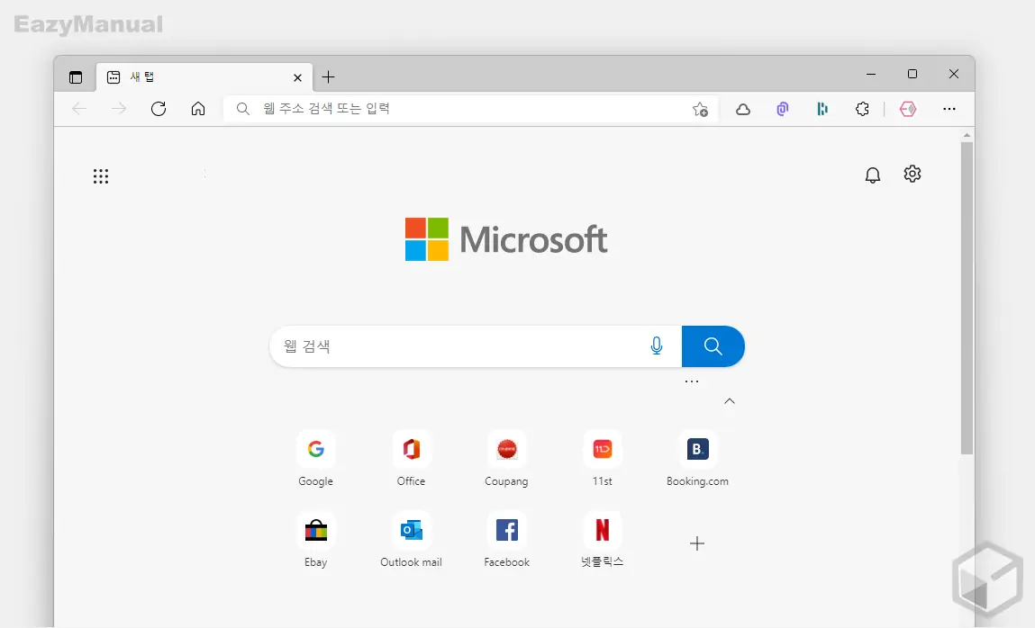1035x628 pixels.
Task: Open the purple paperclip extension icon
Action: point(783,110)
